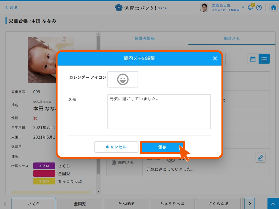Open the 保育メモ tab

pos(232,38)
